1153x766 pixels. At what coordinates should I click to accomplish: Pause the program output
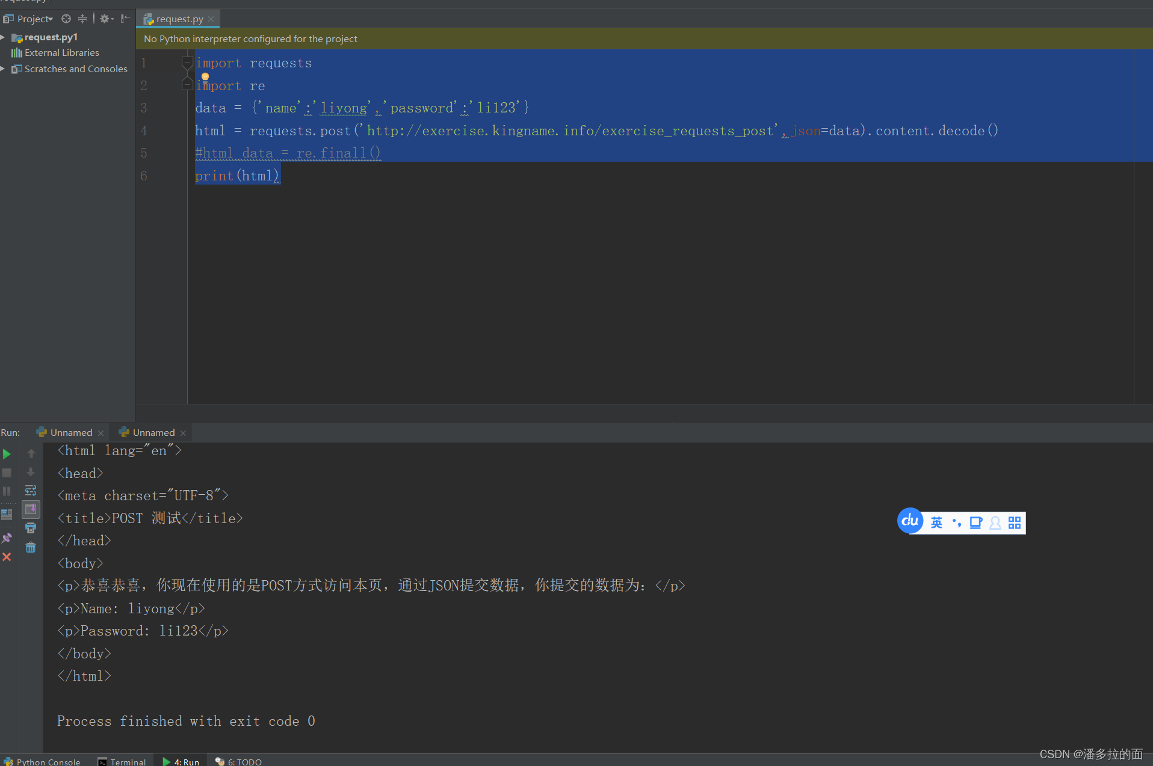(x=7, y=491)
